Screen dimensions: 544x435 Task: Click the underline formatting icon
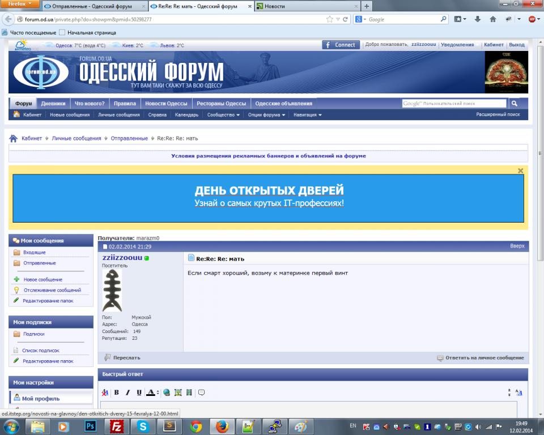[x=139, y=393]
